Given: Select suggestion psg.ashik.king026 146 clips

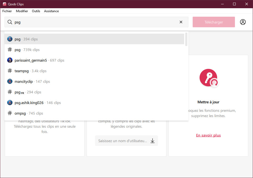Looking at the screenshot, I should tap(94, 103).
